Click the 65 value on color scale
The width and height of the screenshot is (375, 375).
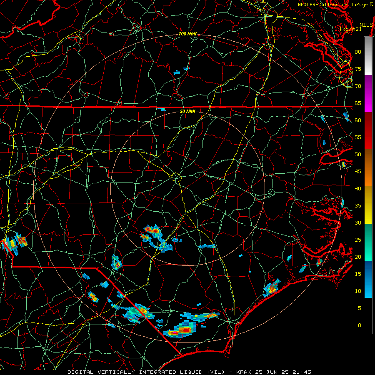coord(358,103)
